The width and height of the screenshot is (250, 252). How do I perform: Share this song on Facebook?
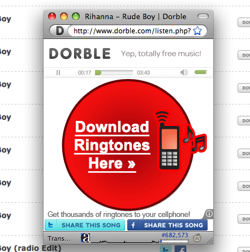(167, 225)
